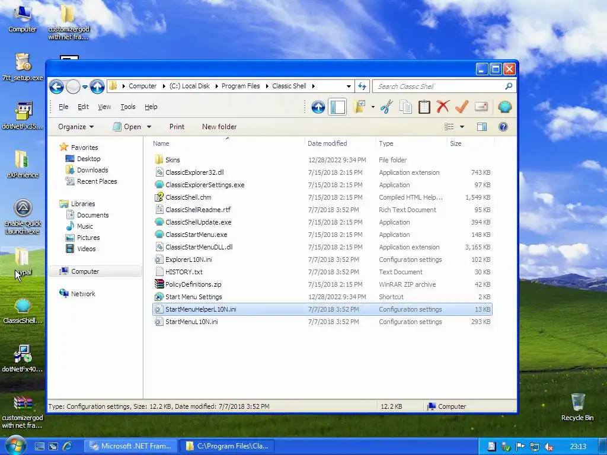Select the Pictures library

tap(88, 238)
